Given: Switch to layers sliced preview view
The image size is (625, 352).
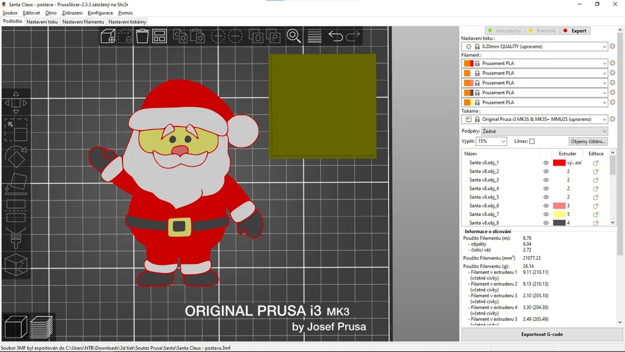Looking at the screenshot, I should pyautogui.click(x=42, y=328).
